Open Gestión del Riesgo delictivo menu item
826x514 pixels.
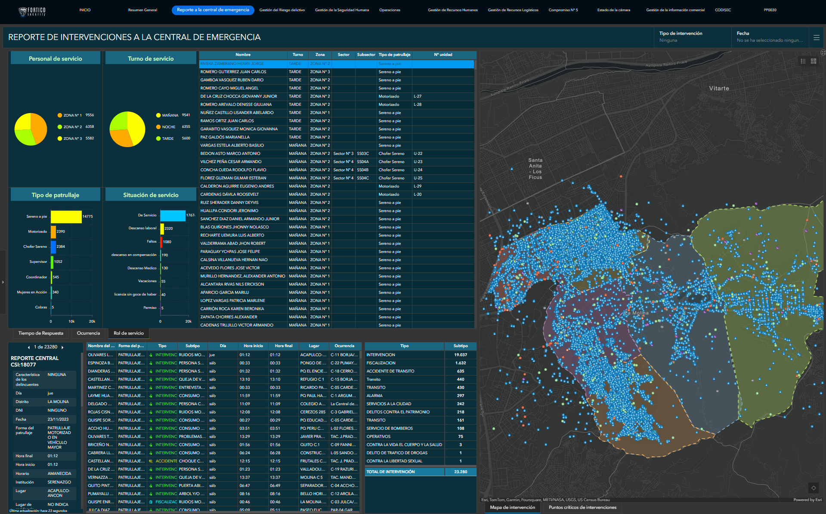pos(282,10)
